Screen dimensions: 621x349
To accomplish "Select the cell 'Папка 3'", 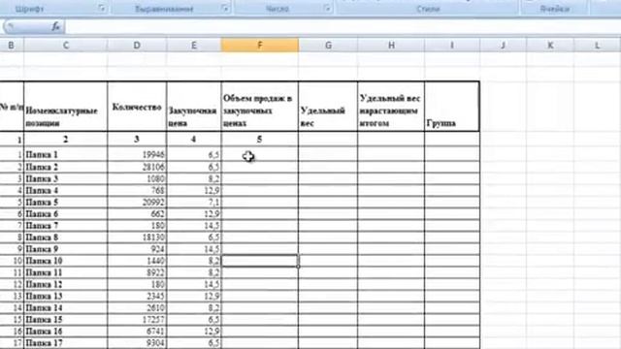I will (66, 178).
